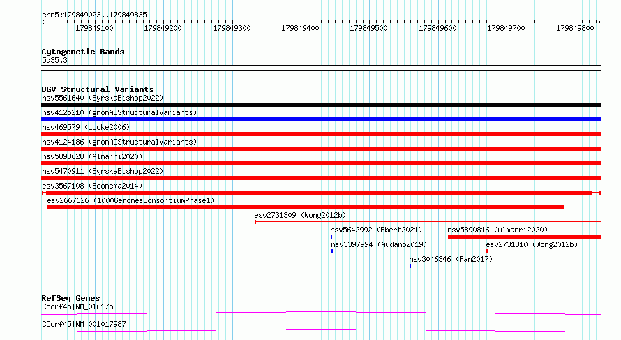The height and width of the screenshot is (340, 621).
Task: Open the nsv5642992 (Ebert2021) label
Action: (x=376, y=230)
